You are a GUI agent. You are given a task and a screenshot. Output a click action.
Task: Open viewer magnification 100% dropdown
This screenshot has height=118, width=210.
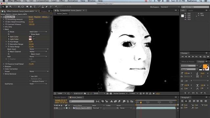(61, 93)
